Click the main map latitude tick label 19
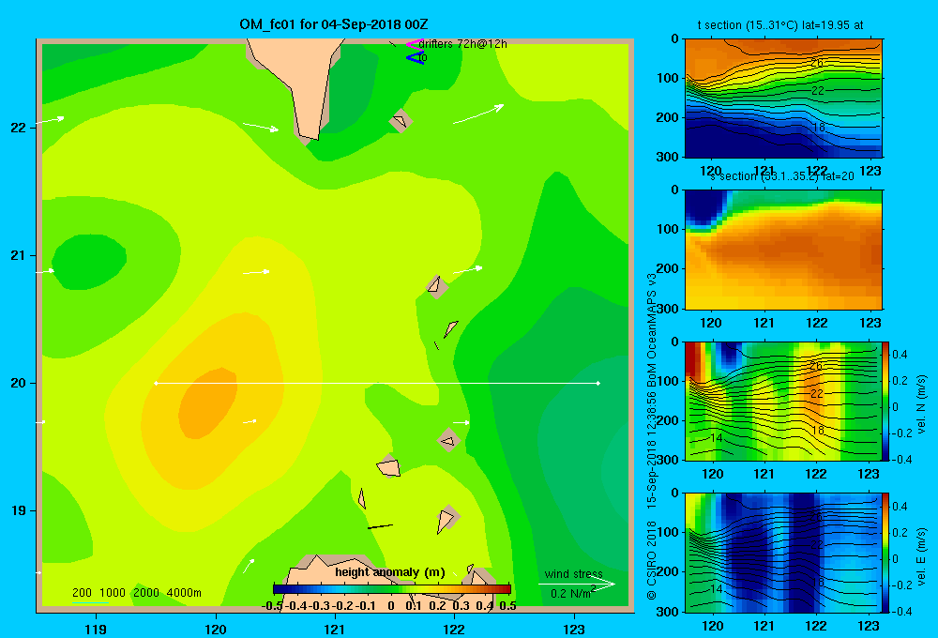938x638 pixels. click(19, 510)
